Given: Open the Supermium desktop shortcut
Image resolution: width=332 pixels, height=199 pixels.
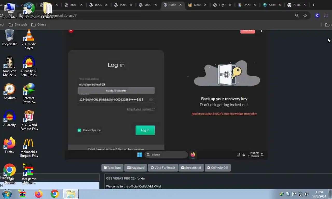Looking at the screenshot, I should coord(29,10).
